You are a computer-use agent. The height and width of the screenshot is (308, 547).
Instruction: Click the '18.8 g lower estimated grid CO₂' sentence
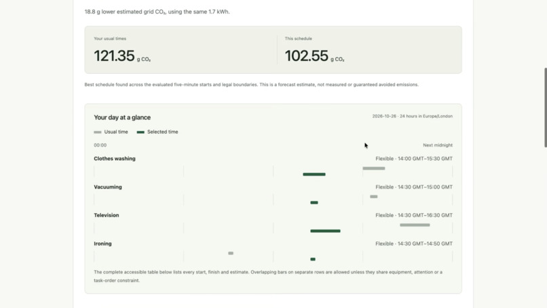[x=157, y=12]
